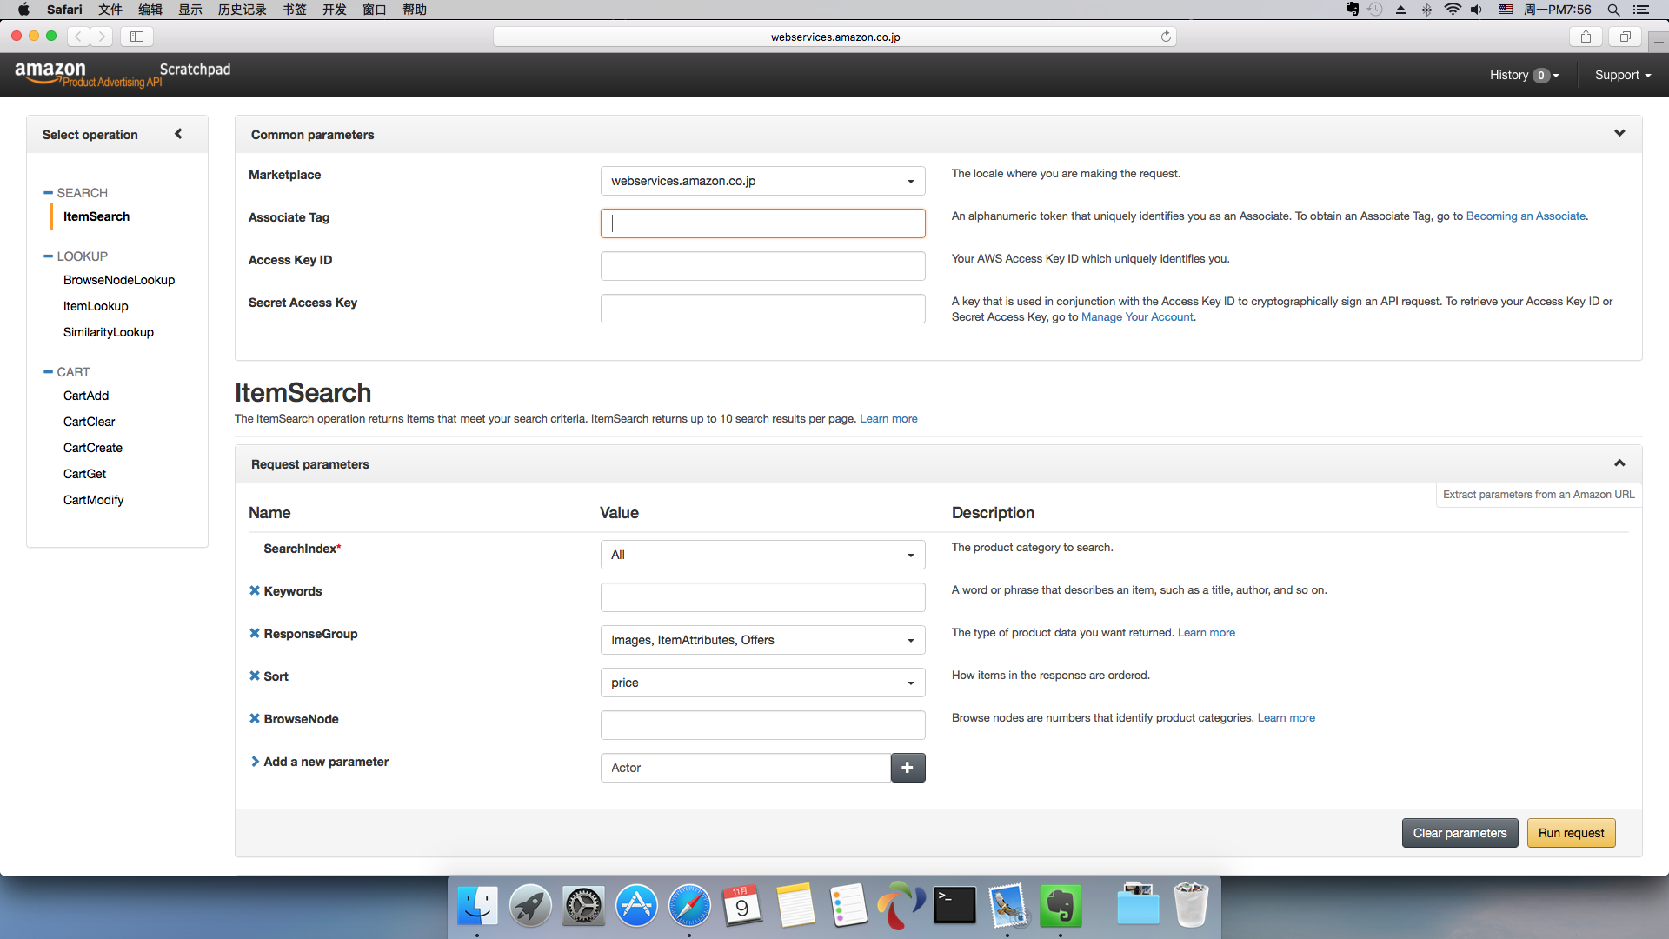
Task: Open App Store from the dock
Action: tap(636, 906)
